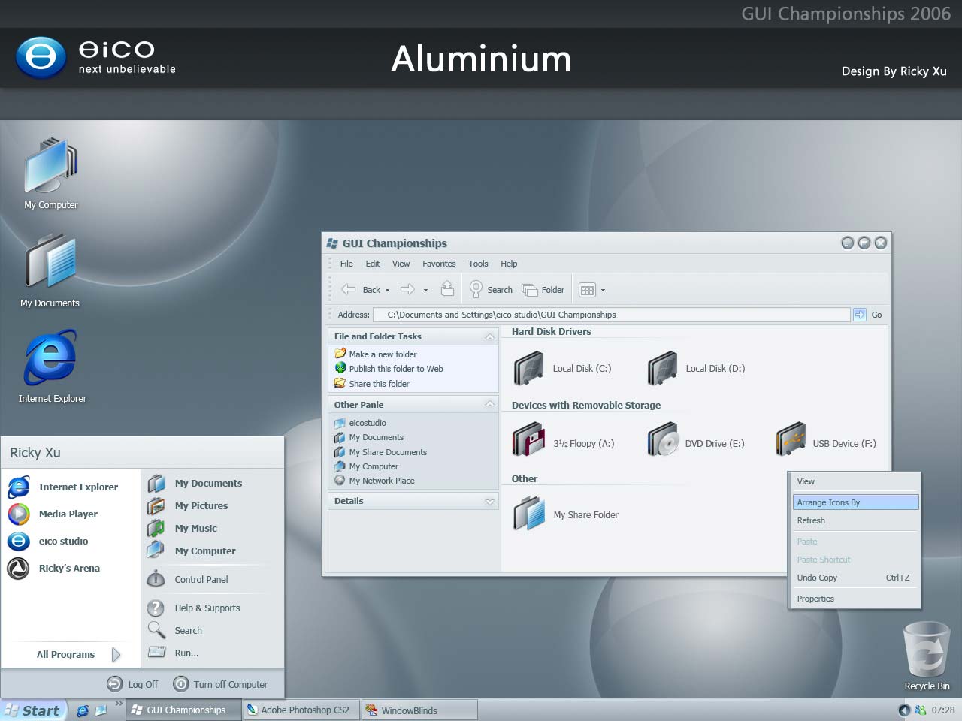The image size is (962, 721).
Task: Click the Forward arrow in toolbar
Action: pyautogui.click(x=407, y=289)
